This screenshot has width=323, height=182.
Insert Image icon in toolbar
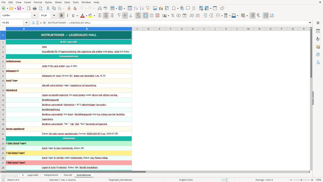coord(155,8)
